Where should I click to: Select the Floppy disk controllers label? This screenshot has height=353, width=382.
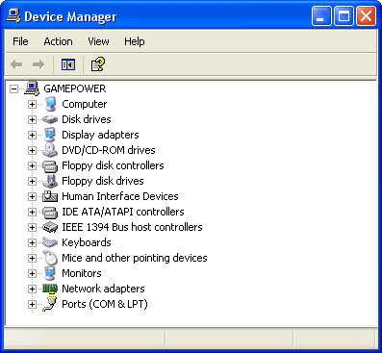[x=113, y=165]
